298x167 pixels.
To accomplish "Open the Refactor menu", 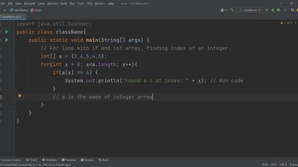I will point(53,3).
